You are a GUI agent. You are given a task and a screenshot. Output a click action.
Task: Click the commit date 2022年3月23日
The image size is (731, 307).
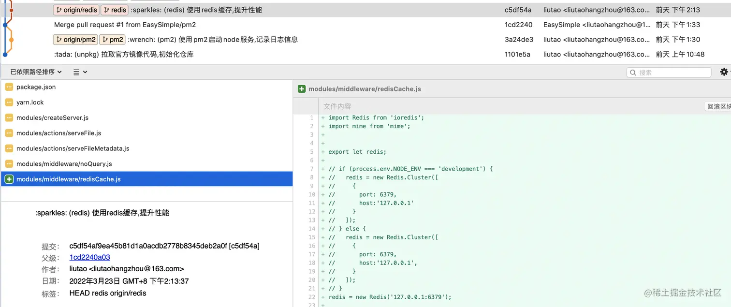(x=129, y=281)
